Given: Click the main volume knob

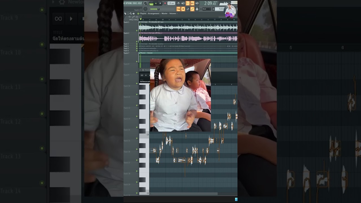Looking at the screenshot, I should 145,3.
